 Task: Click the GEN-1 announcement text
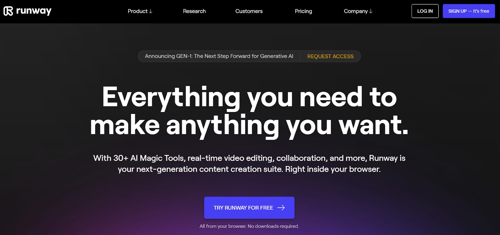point(219,56)
